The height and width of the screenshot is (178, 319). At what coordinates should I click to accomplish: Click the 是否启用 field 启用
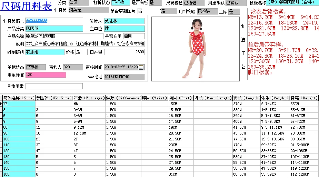pyautogui.click(x=134, y=36)
